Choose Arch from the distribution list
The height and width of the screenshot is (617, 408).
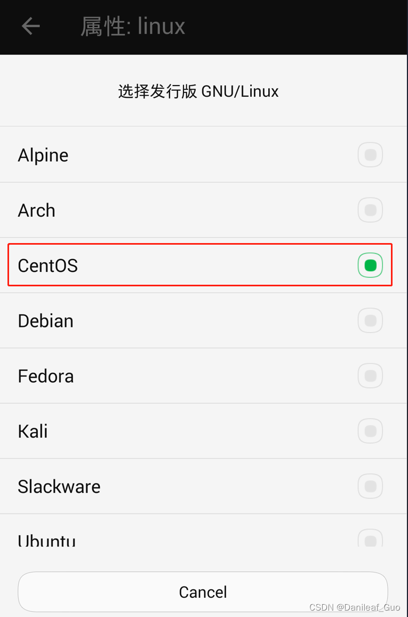(160, 210)
